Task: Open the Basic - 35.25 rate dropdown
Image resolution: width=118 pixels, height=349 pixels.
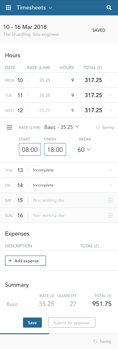Action: pyautogui.click(x=62, y=127)
